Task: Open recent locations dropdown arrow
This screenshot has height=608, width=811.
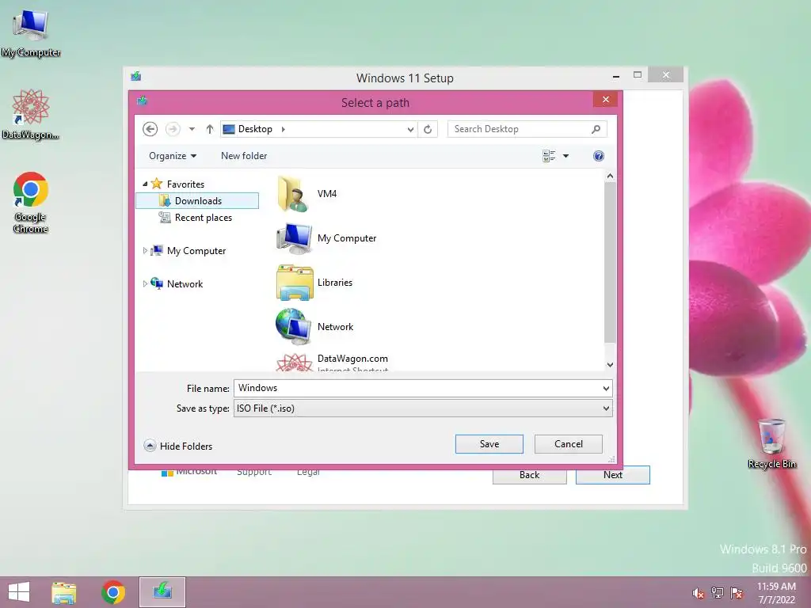Action: pos(192,129)
